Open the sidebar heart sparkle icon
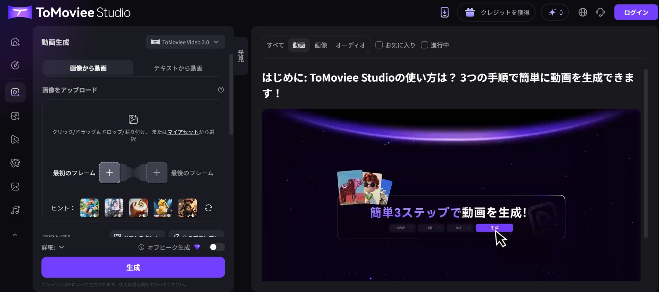Screen dimensions: 659x292 point(15,163)
